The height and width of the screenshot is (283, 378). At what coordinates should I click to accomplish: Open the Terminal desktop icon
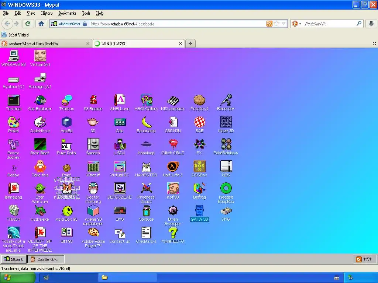(x=14, y=103)
